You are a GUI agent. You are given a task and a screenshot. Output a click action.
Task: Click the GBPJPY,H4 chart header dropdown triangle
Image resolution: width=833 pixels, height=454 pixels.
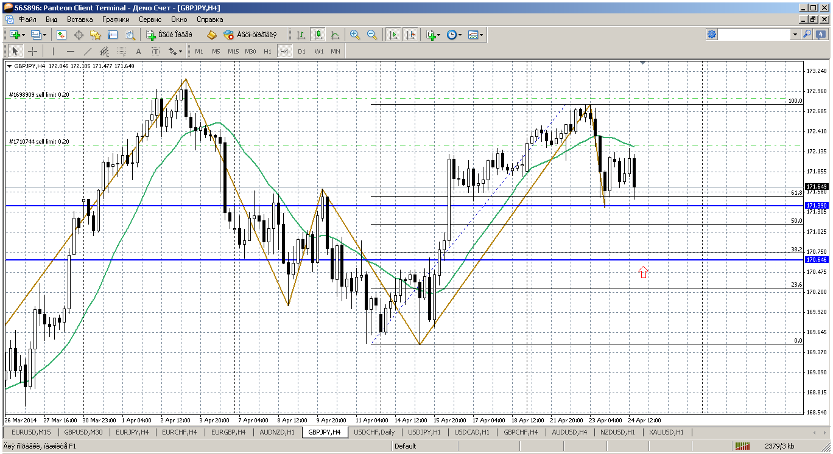[x=9, y=66]
